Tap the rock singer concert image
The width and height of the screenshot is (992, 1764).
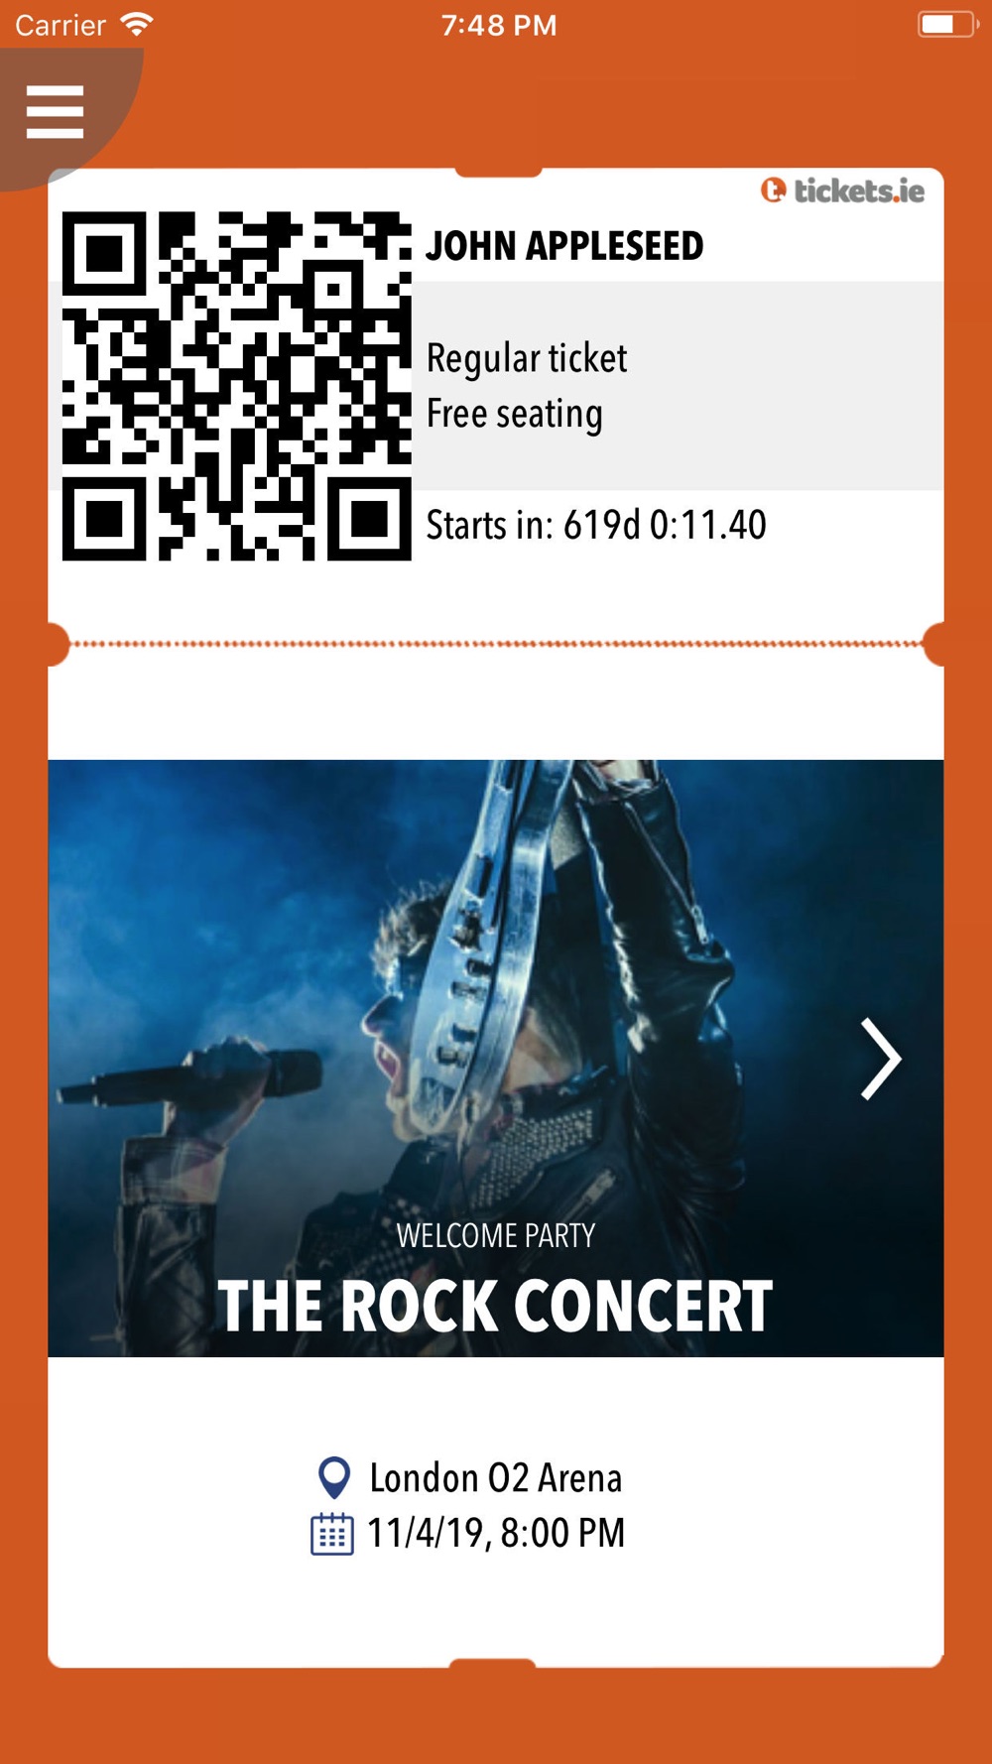click(495, 1058)
